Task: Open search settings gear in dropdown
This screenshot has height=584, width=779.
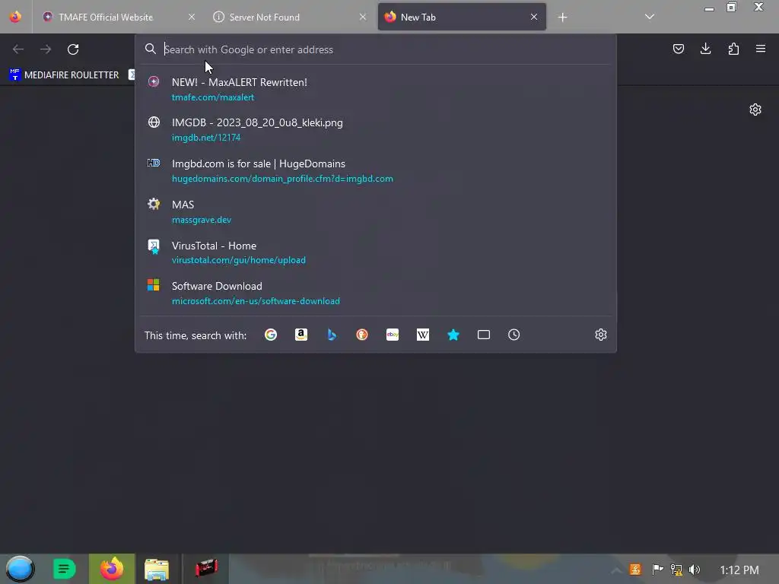Action: click(x=601, y=335)
